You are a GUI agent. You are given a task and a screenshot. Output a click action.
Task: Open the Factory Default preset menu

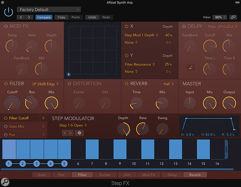49,10
